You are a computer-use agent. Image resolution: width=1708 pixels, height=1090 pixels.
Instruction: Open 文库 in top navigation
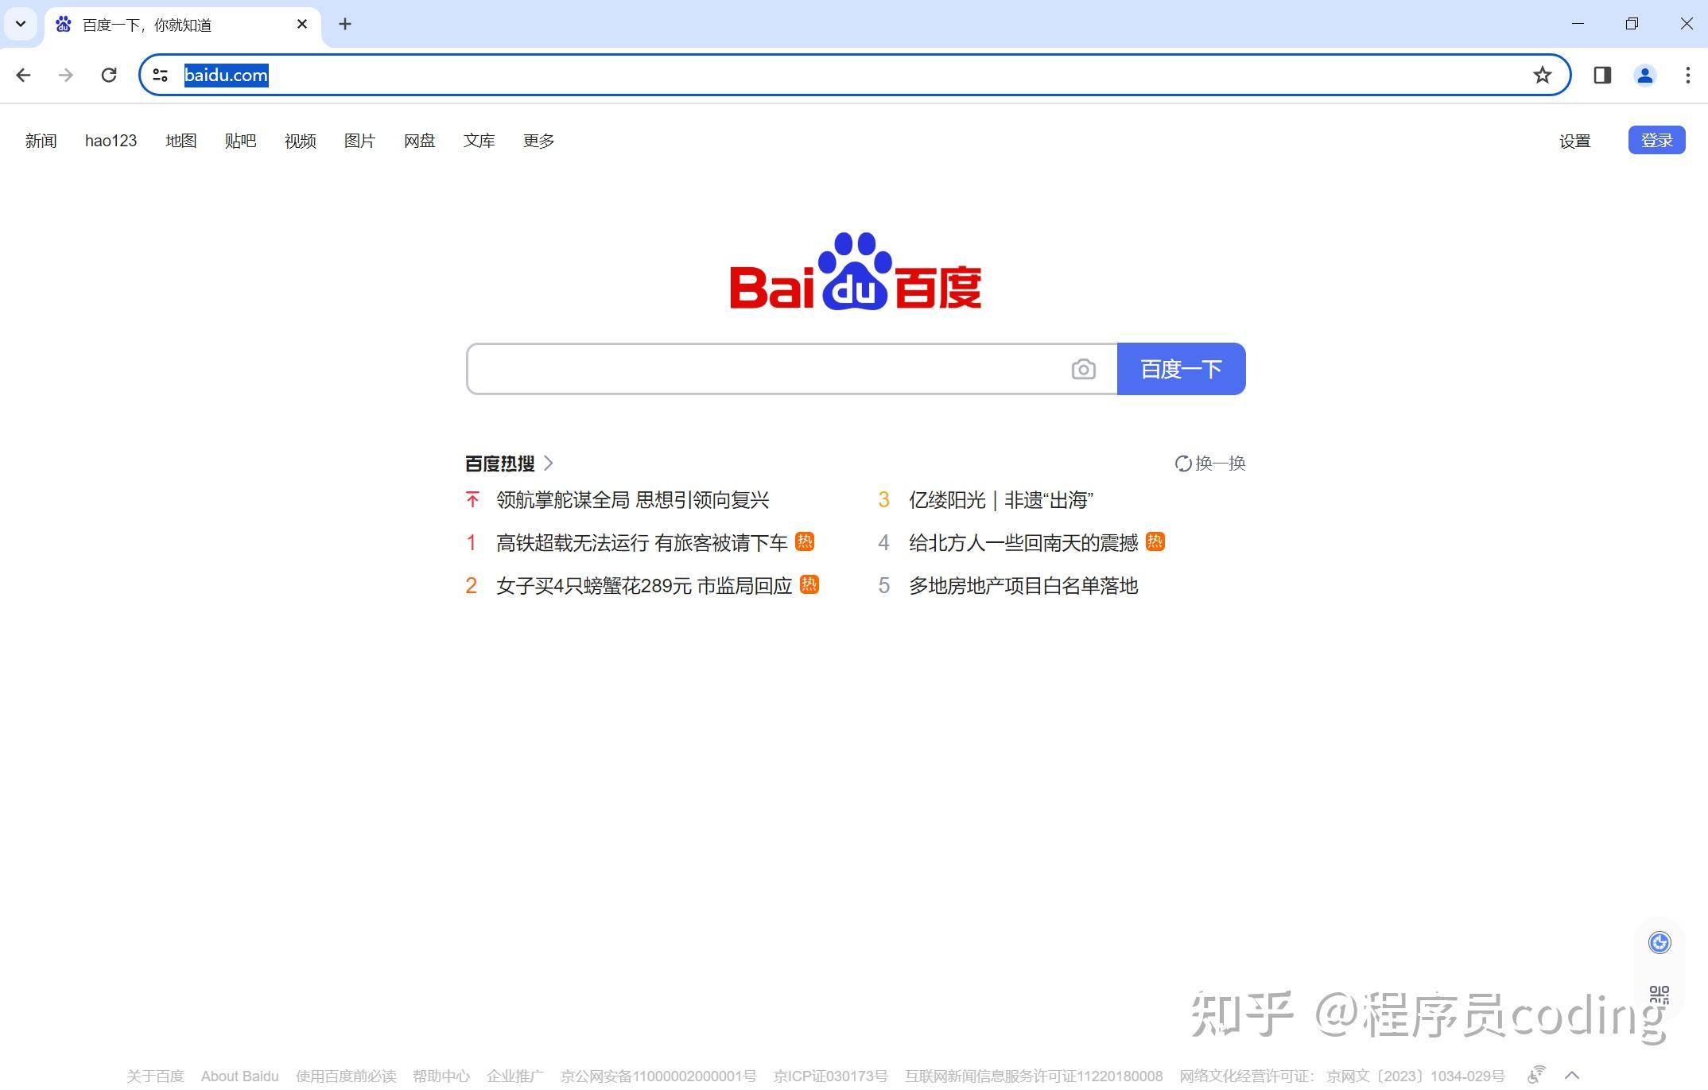click(x=479, y=141)
